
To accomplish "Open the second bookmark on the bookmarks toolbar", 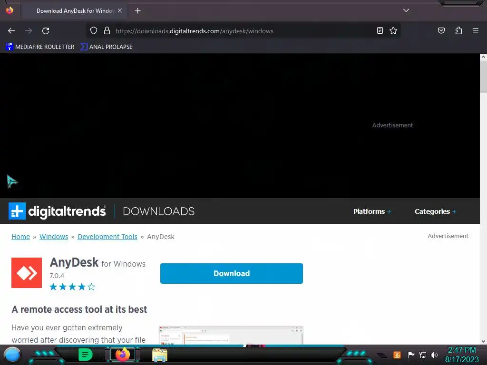I will tap(106, 47).
